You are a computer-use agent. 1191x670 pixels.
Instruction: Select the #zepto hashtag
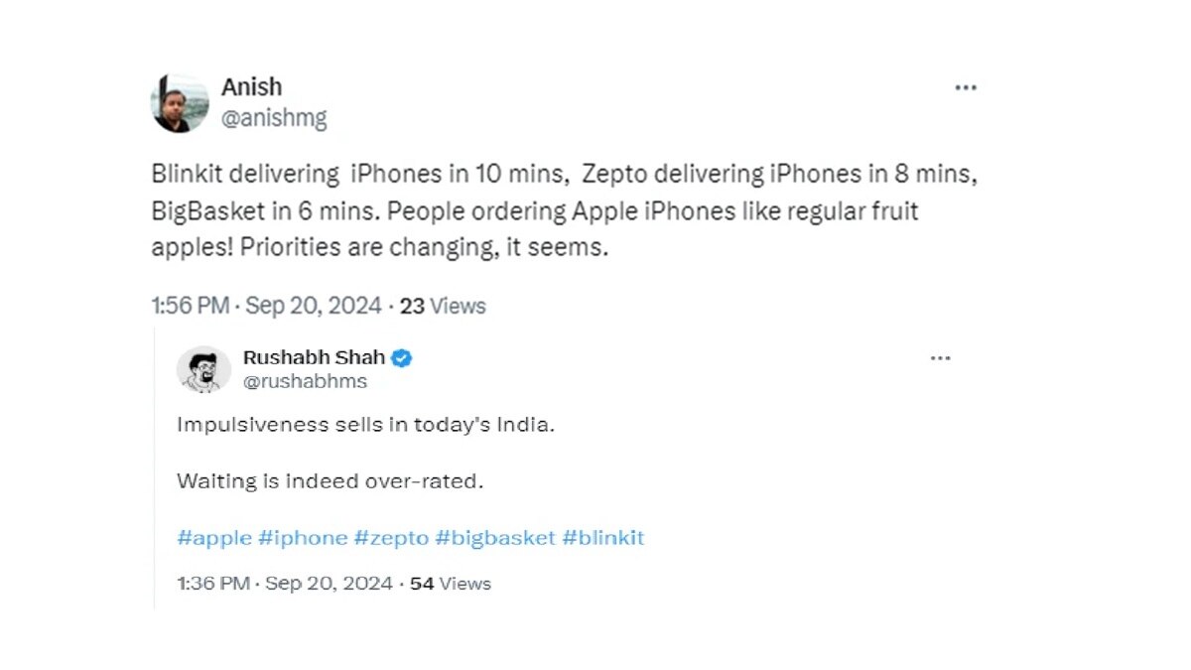click(392, 538)
